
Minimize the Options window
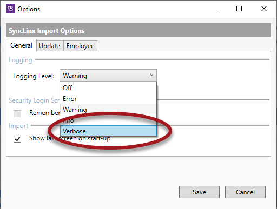pyautogui.click(x=215, y=9)
